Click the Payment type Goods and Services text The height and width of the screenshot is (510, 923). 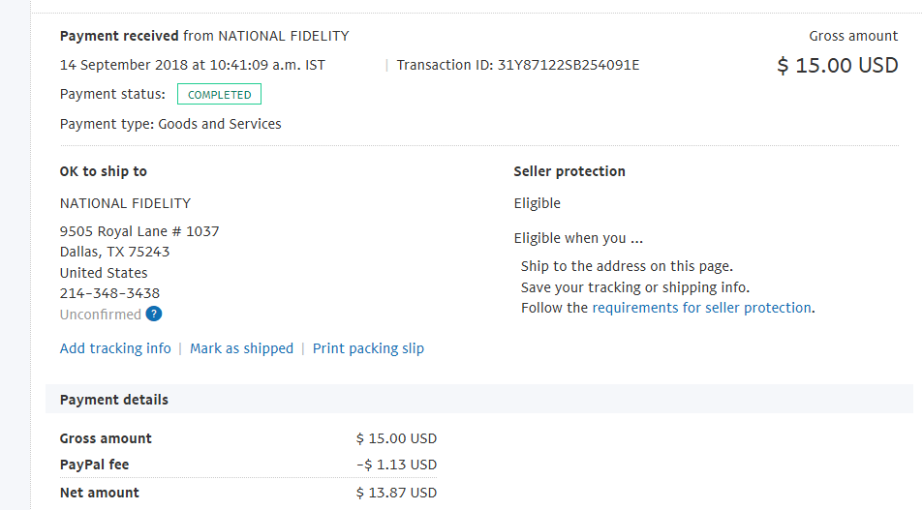[170, 124]
